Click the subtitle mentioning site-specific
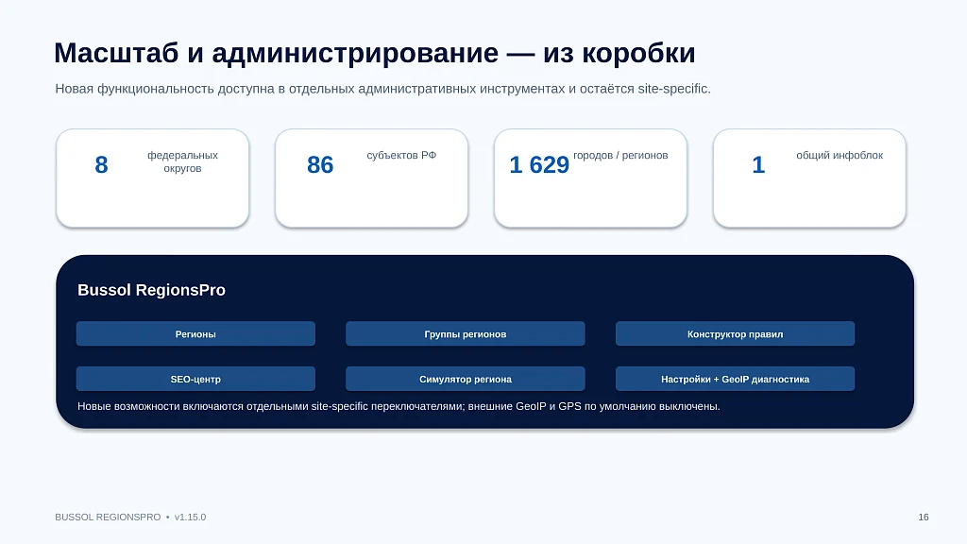This screenshot has width=967, height=544. tap(383, 89)
